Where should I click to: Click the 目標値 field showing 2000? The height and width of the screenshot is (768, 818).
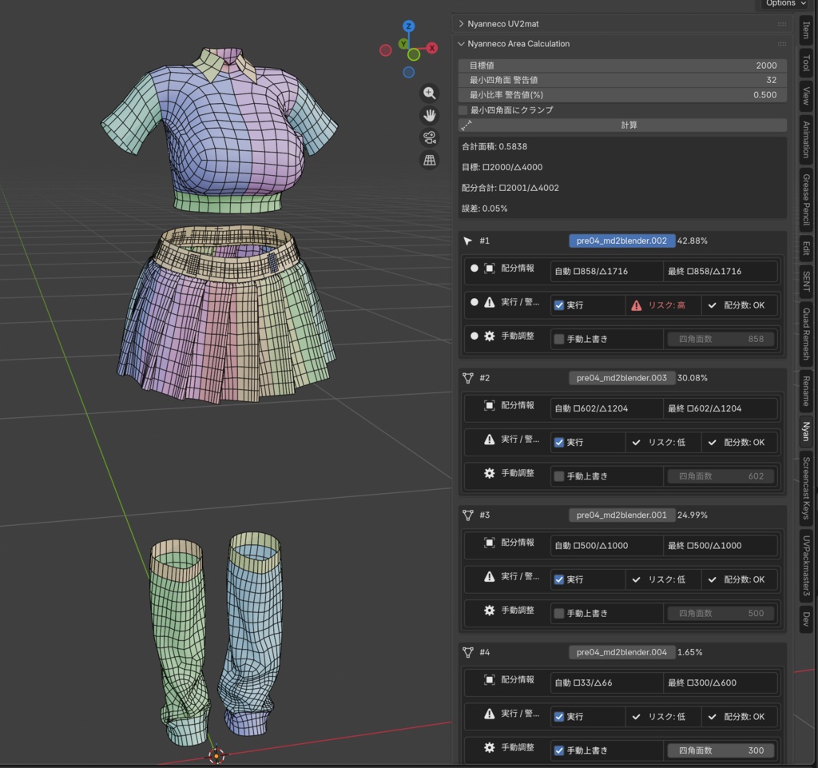[623, 66]
